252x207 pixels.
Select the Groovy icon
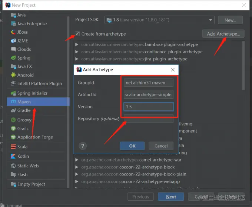(13, 120)
